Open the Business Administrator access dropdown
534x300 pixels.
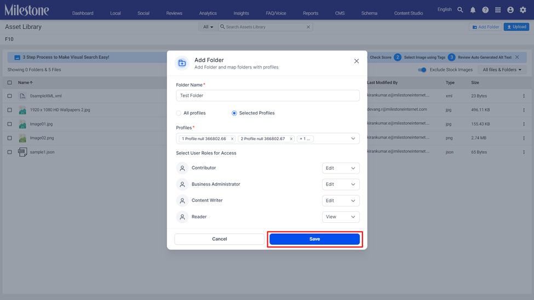click(x=341, y=184)
